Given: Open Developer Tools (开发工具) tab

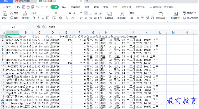Looking at the screenshot, I should (126, 7).
